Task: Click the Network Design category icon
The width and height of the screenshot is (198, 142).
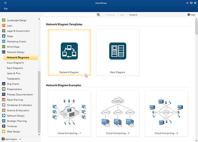Action: tap(4, 52)
